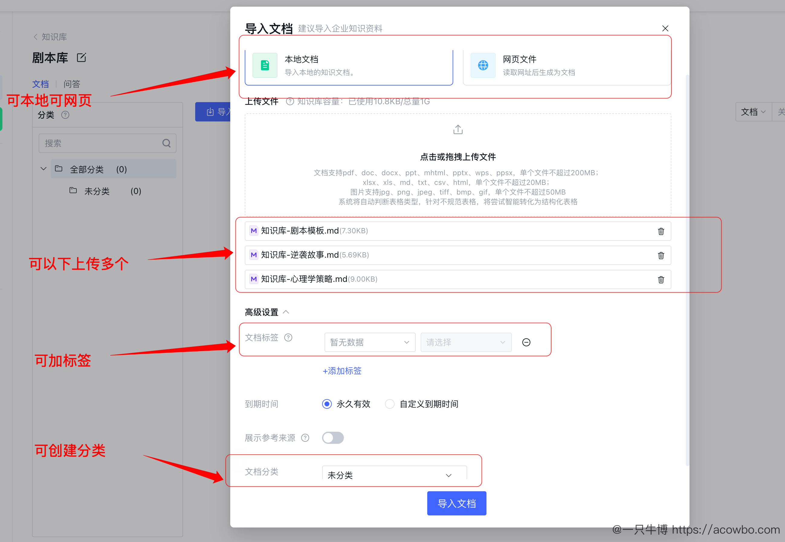Click the +添加标签 link
The width and height of the screenshot is (785, 542).
[x=342, y=371]
